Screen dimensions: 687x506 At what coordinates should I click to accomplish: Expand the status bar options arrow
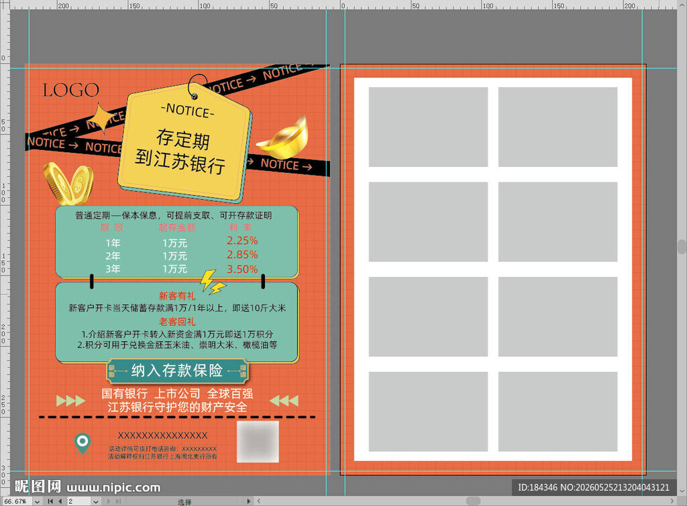(x=249, y=501)
